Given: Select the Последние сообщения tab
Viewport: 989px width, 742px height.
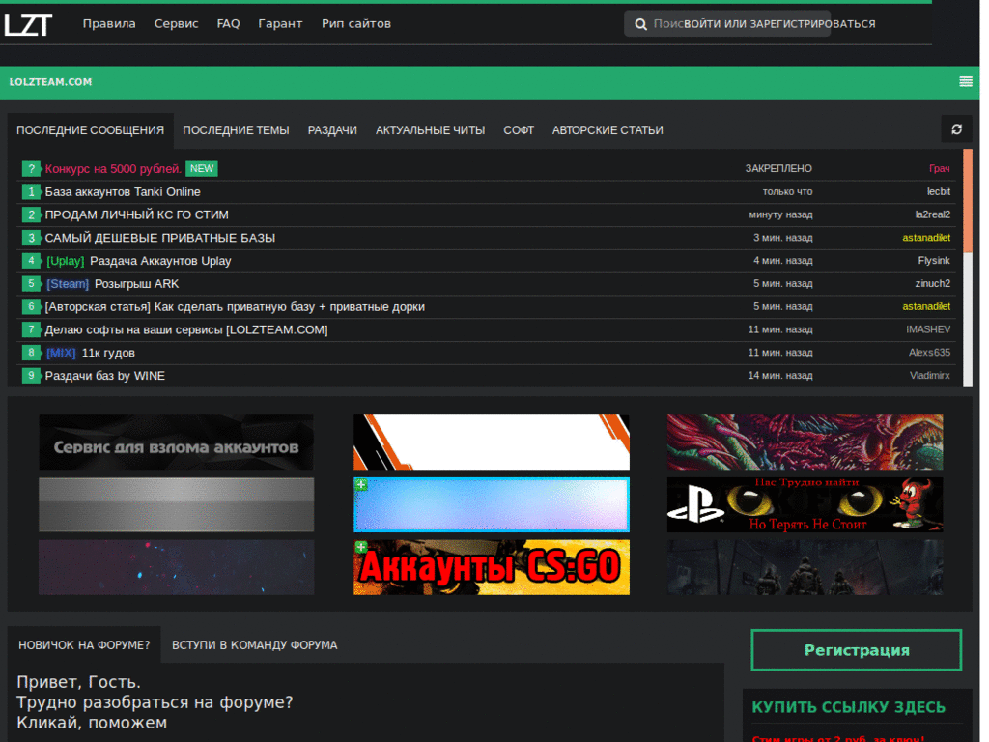Looking at the screenshot, I should tap(90, 130).
